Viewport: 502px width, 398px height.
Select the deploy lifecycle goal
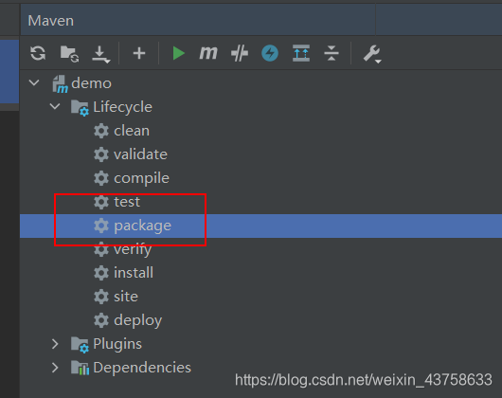pos(138,320)
